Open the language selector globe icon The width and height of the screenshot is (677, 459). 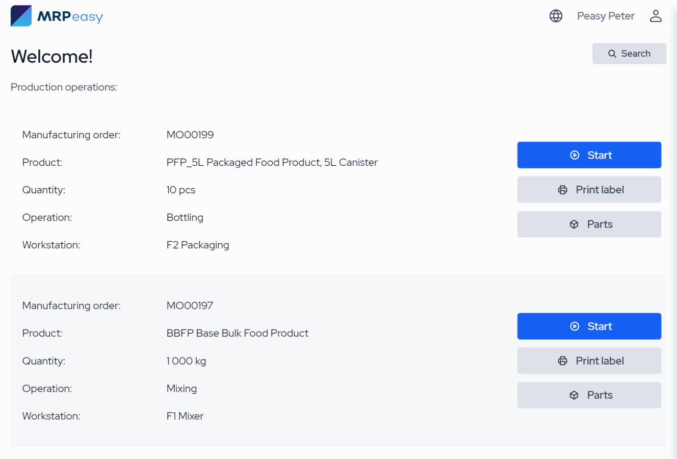[556, 16]
